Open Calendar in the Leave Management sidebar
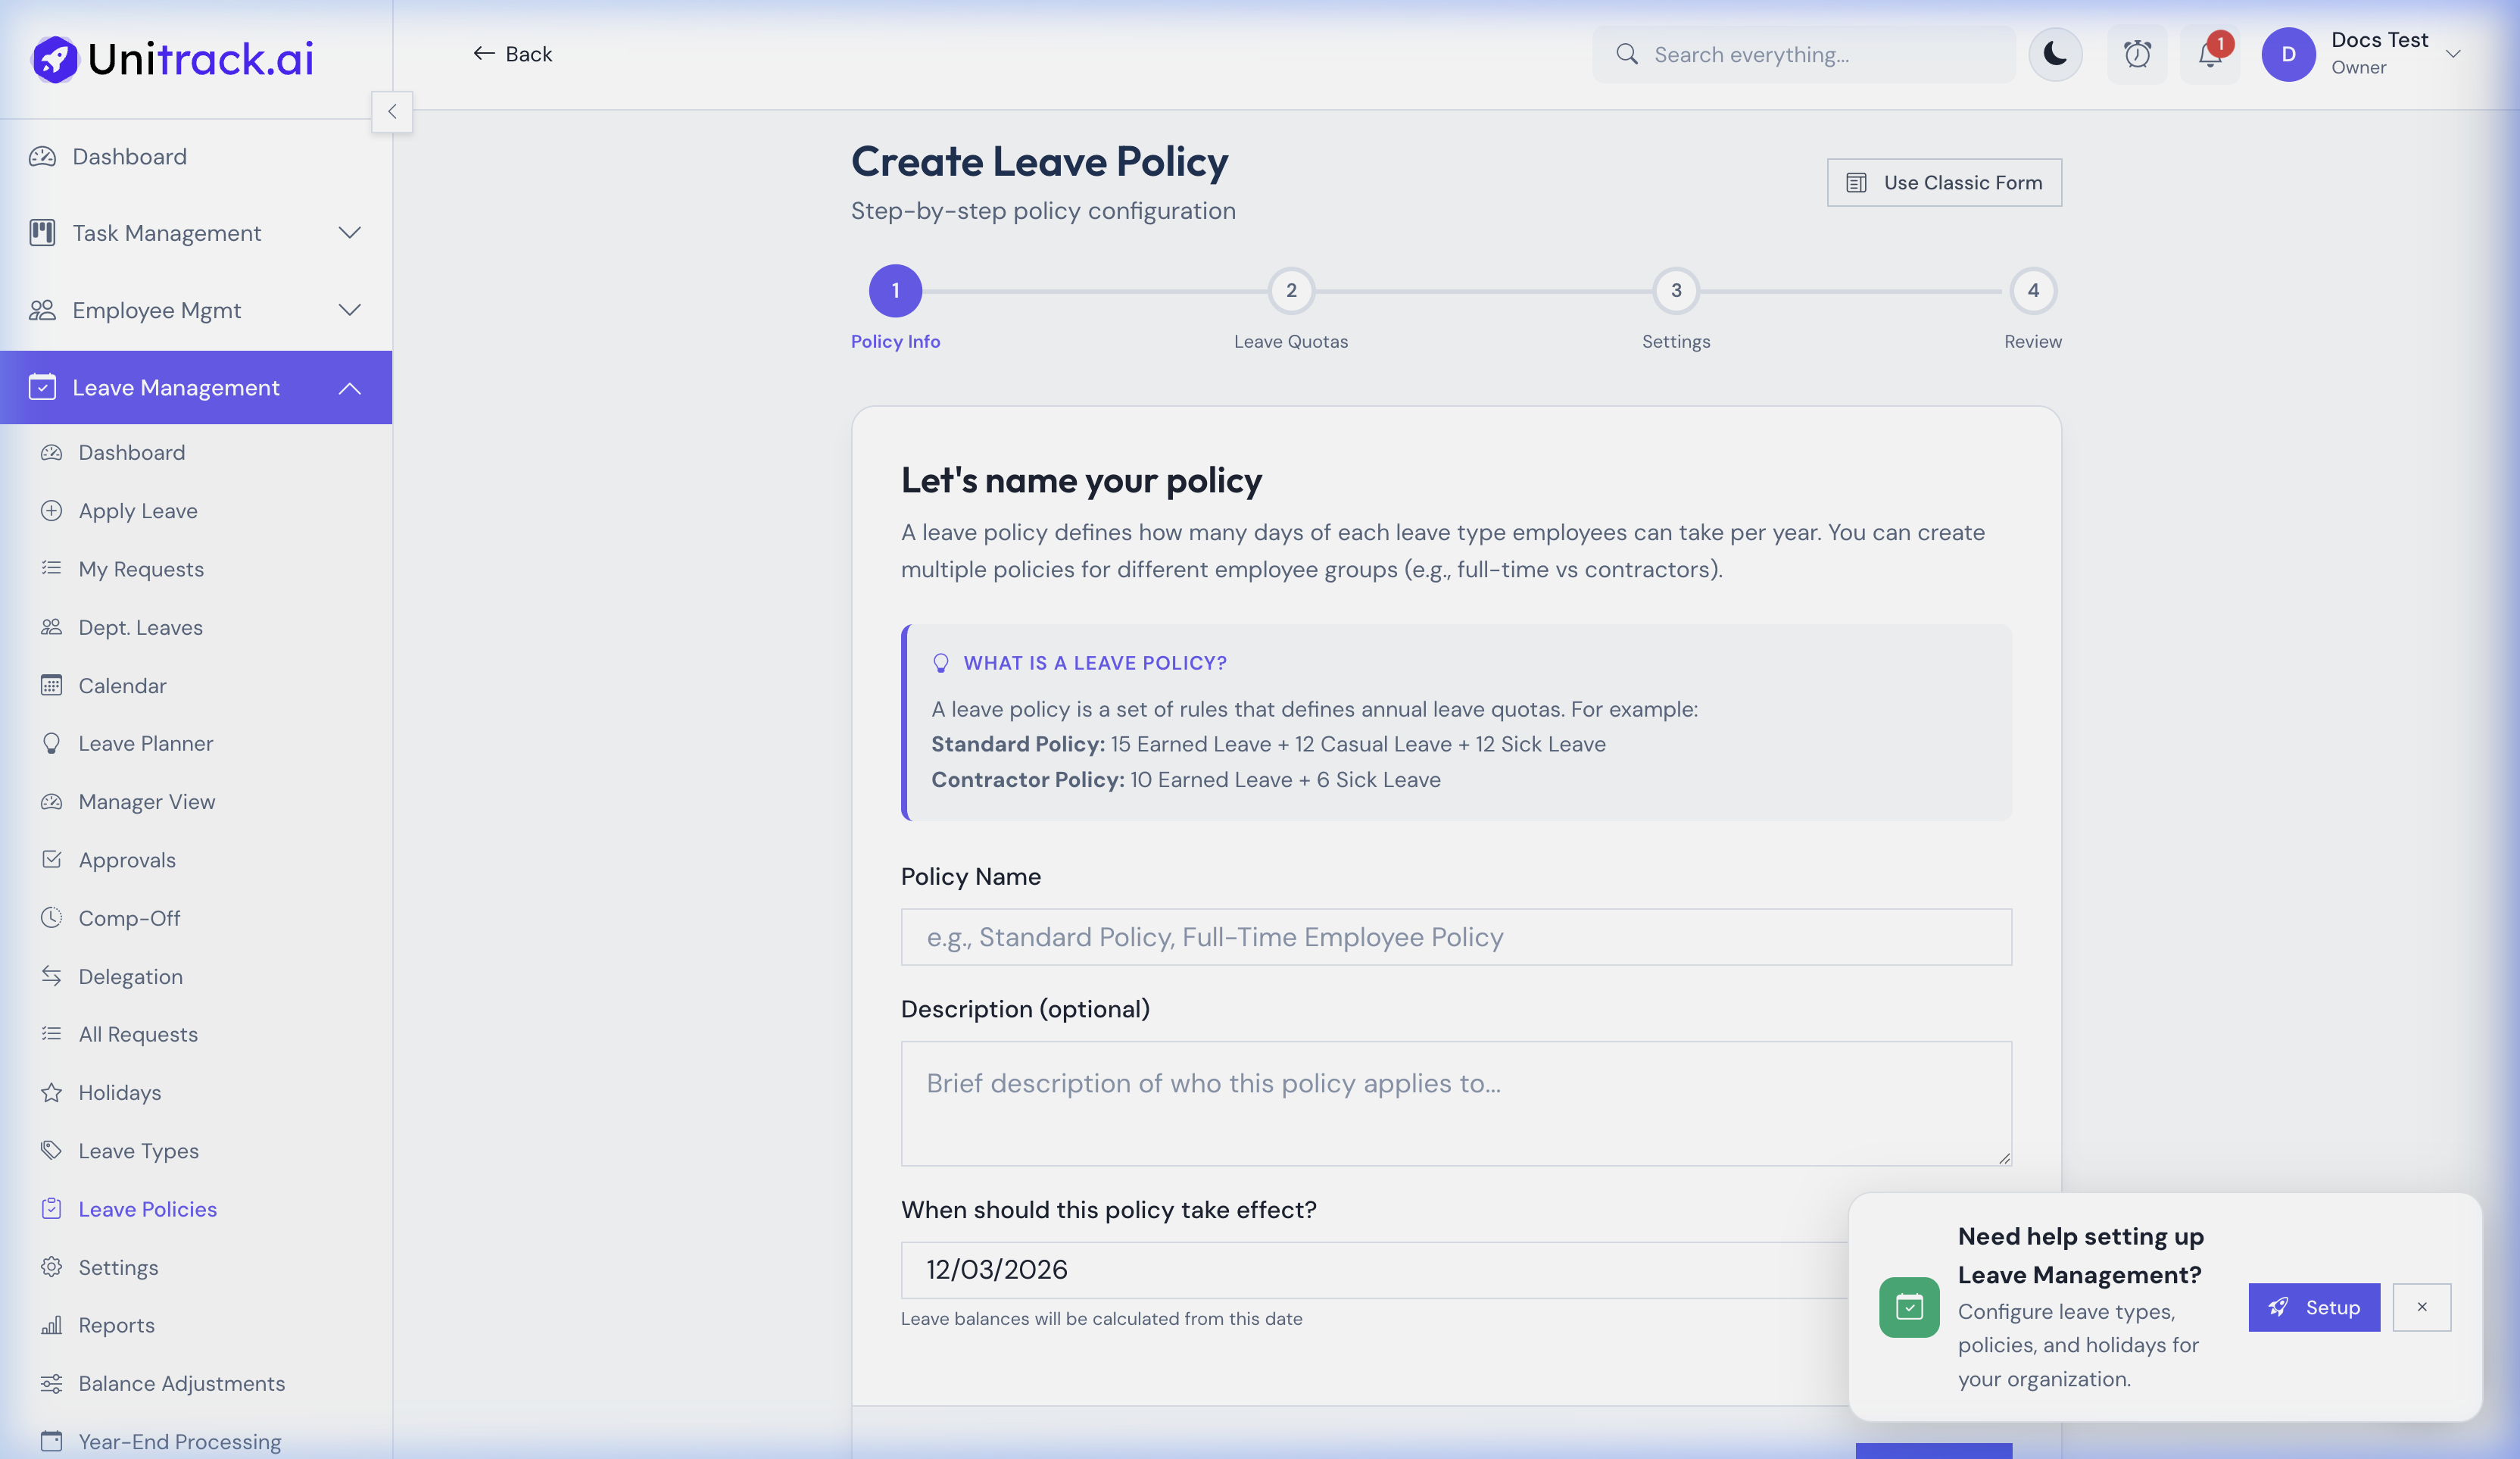 click(122, 686)
